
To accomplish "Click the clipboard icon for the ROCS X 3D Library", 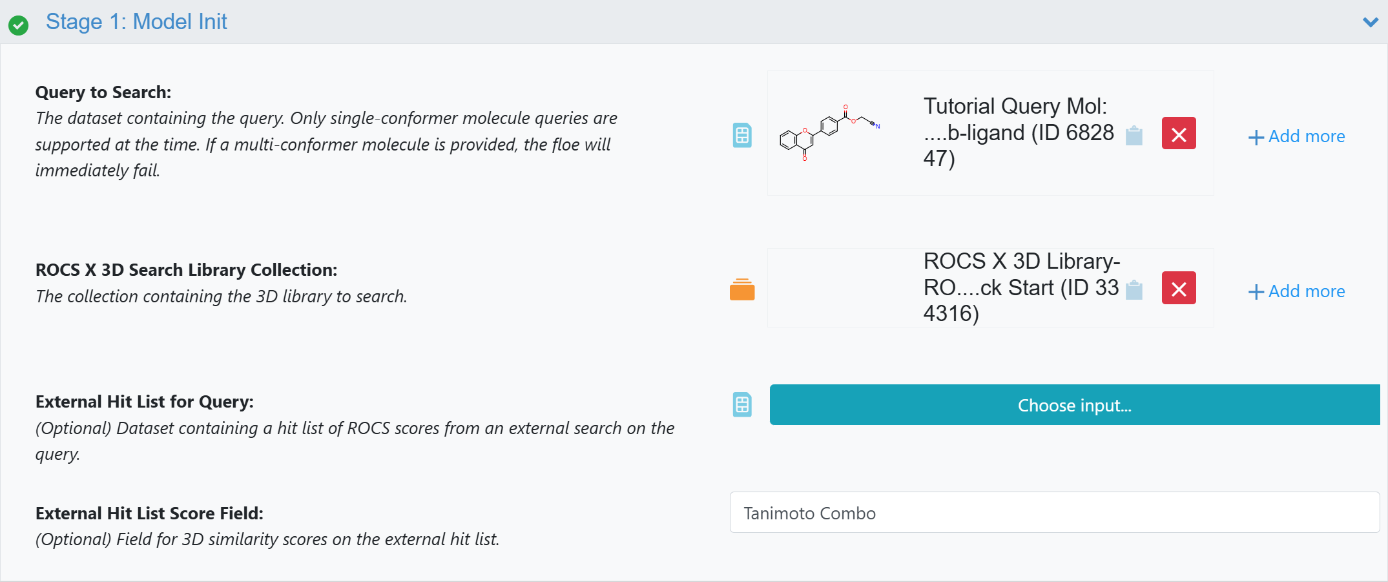I will pos(1134,290).
